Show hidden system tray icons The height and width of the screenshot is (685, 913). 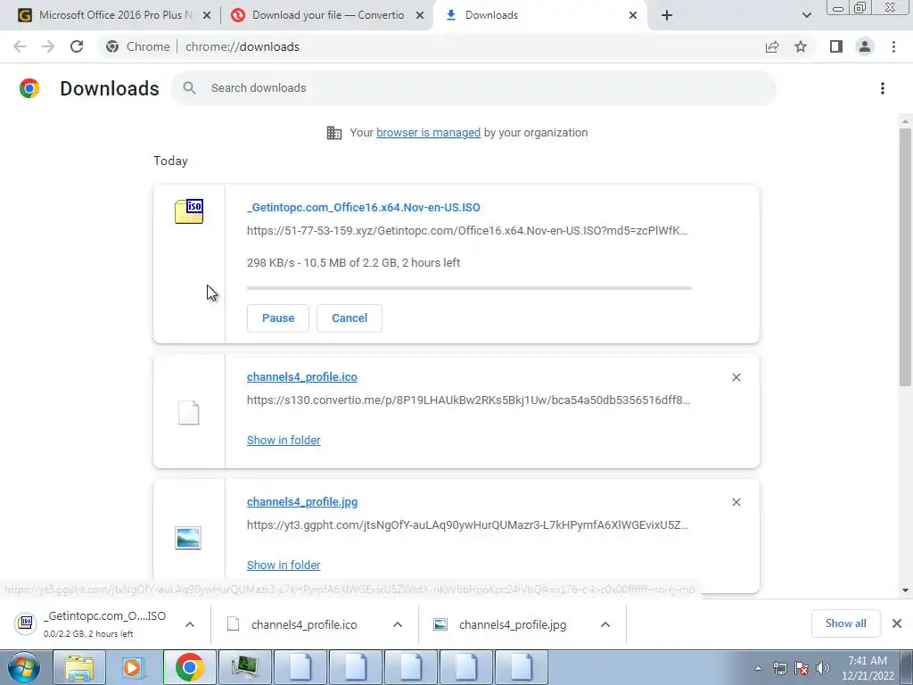758,668
